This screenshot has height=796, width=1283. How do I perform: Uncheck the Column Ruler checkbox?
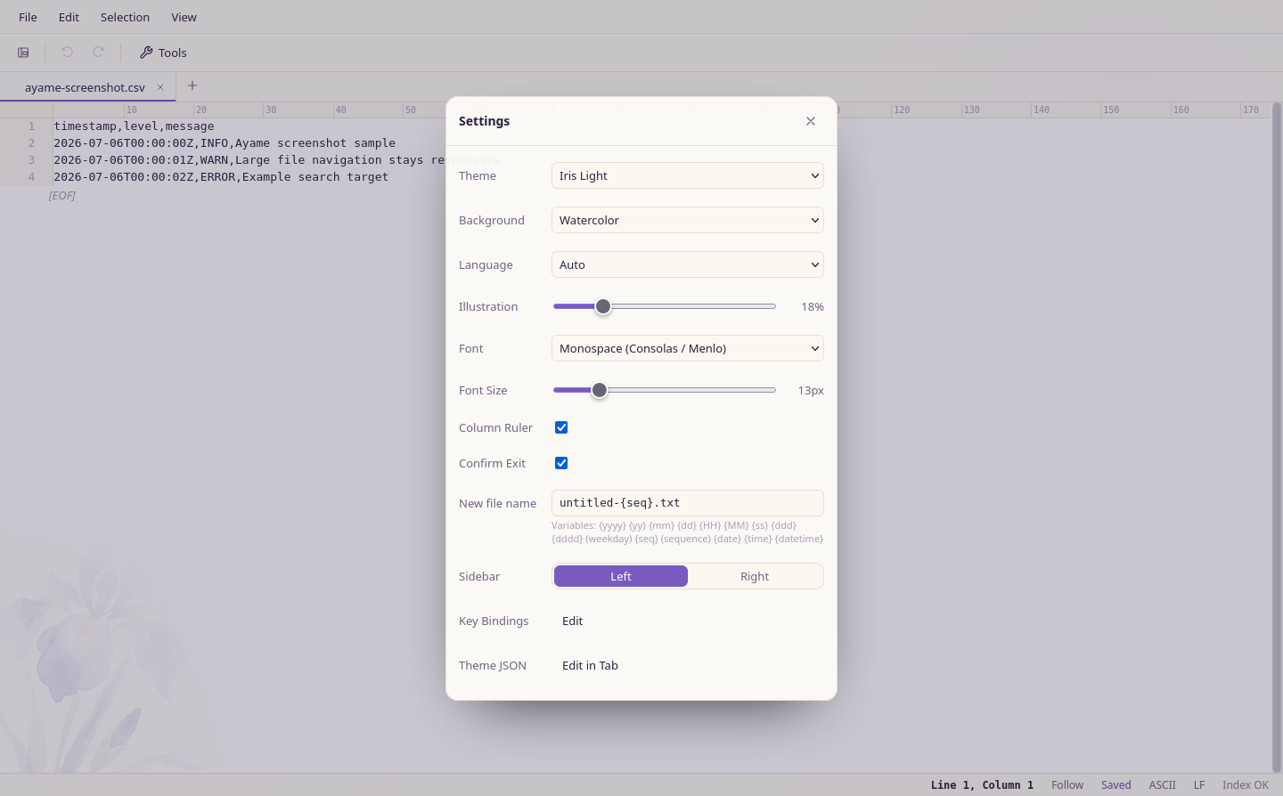(x=561, y=427)
